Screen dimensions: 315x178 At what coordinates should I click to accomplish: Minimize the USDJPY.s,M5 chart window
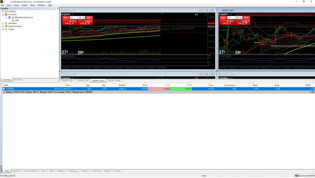[x=201, y=74]
